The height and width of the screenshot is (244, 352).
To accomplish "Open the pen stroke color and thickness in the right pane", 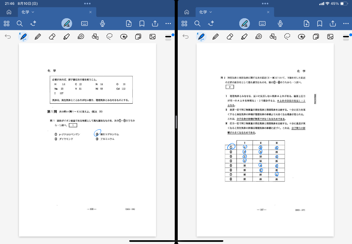I will [345, 36].
